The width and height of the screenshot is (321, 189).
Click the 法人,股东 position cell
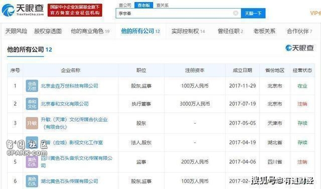tap(141, 142)
